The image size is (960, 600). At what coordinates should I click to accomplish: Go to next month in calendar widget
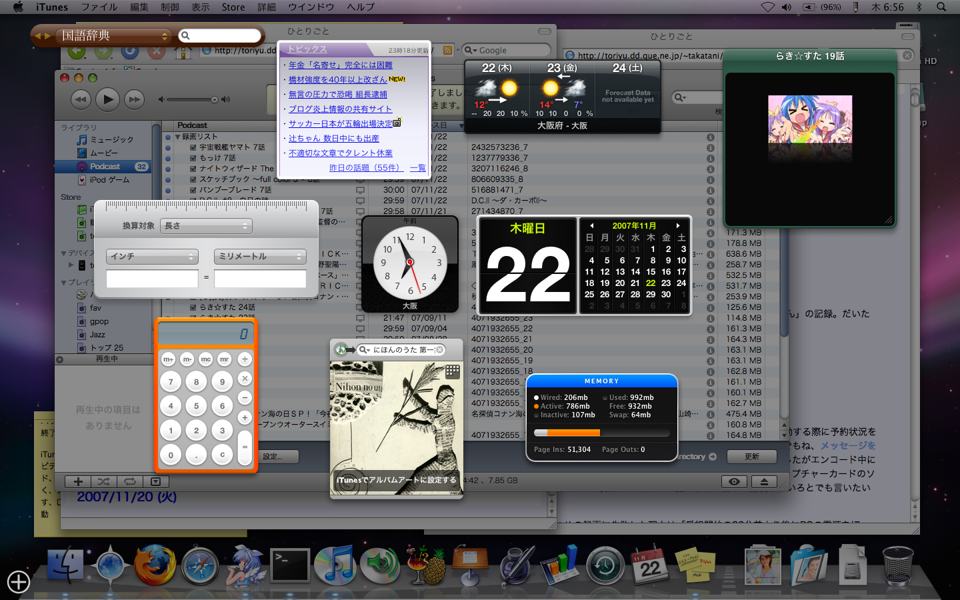coord(678,225)
